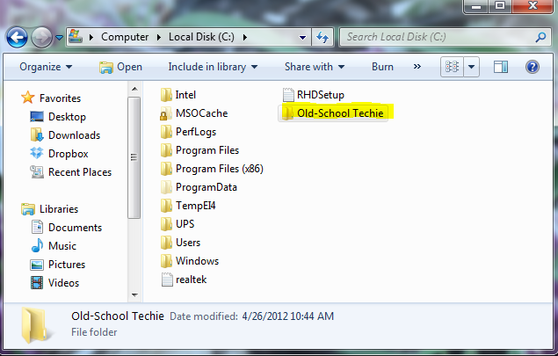Select the MSOCache locked folder

pyautogui.click(x=199, y=113)
